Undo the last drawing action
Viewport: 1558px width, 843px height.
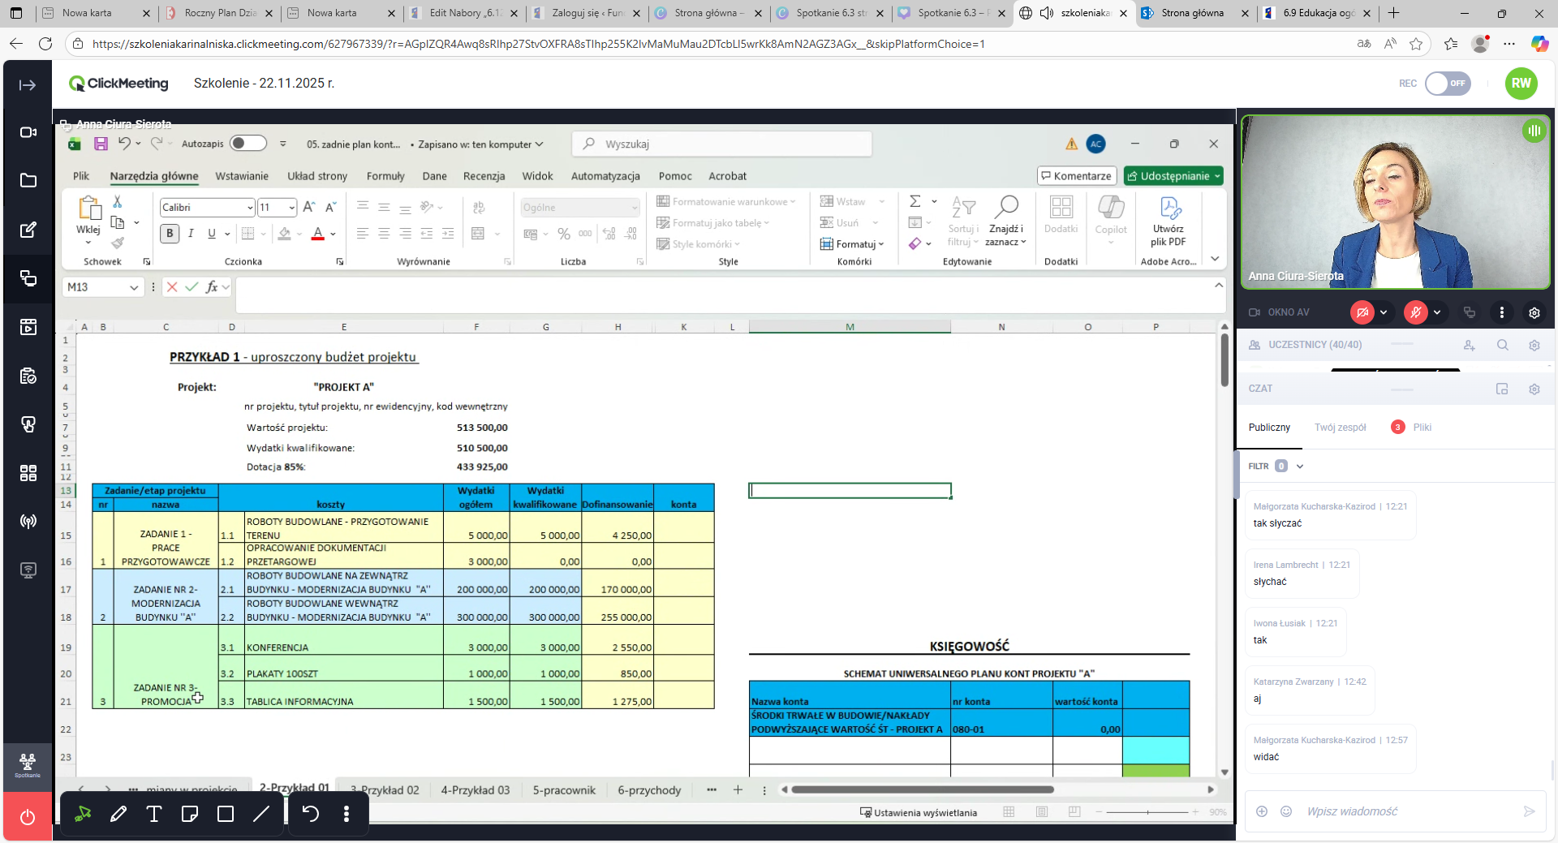(311, 814)
